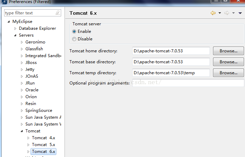The image size is (245, 157).
Task: Expand the Tomcat 4.x node
Action: 28,138
